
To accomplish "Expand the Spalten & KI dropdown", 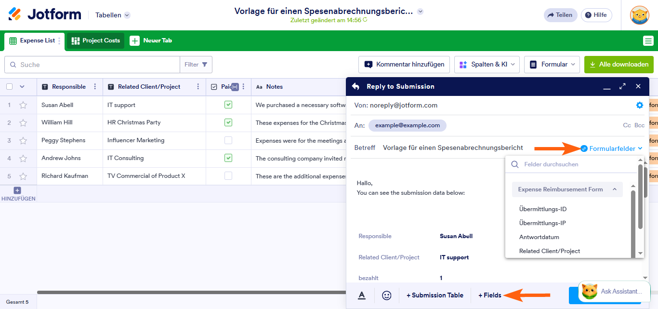I will [487, 64].
